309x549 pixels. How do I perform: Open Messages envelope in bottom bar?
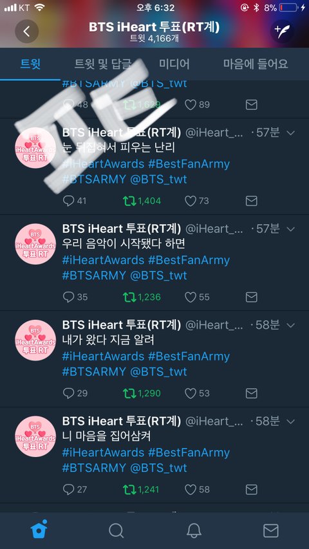pos(271,530)
